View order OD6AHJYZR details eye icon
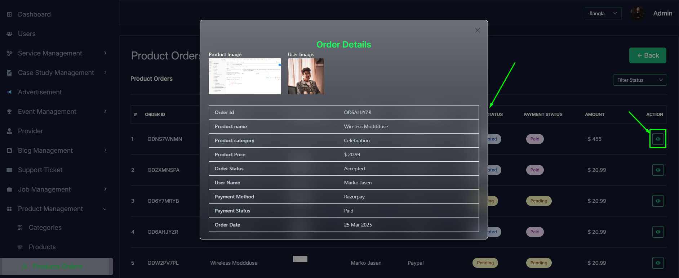The image size is (679, 278). 658,232
